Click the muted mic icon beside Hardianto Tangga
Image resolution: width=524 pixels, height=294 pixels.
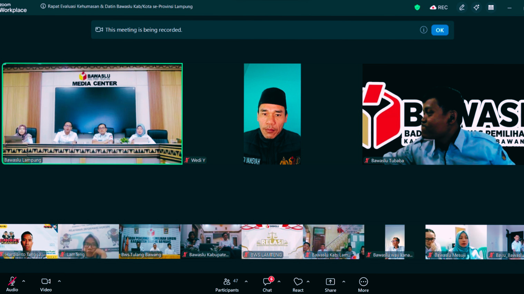coord(2,254)
